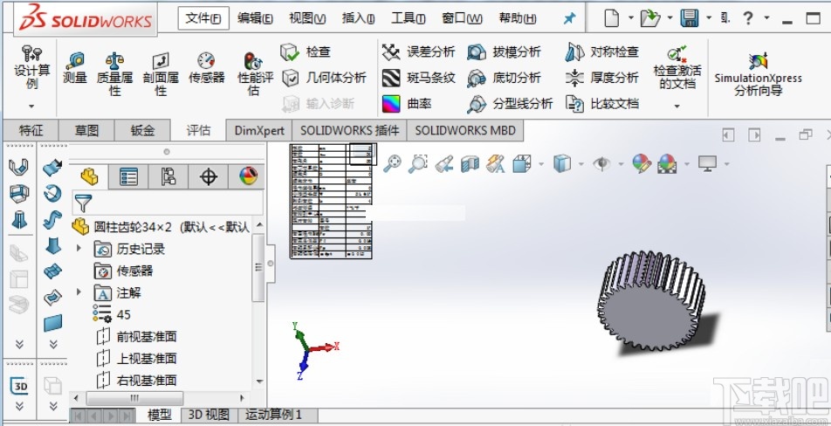Switch to the 特征 tab

coord(31,130)
